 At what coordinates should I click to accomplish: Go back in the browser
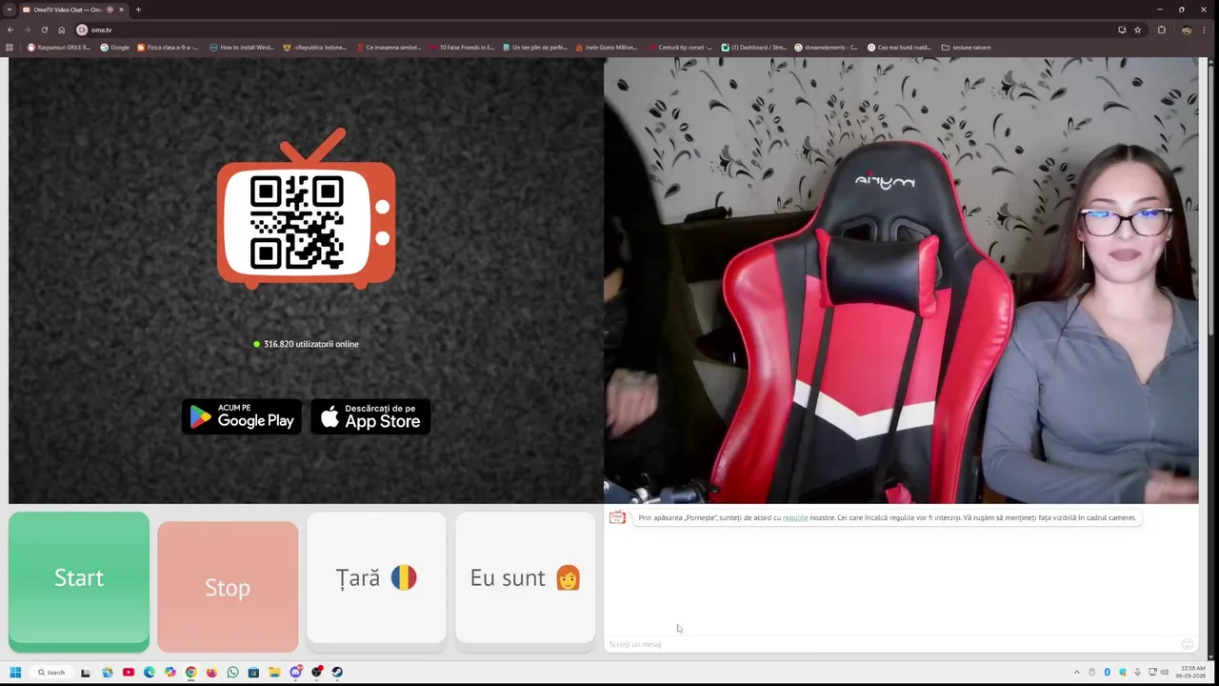click(10, 30)
